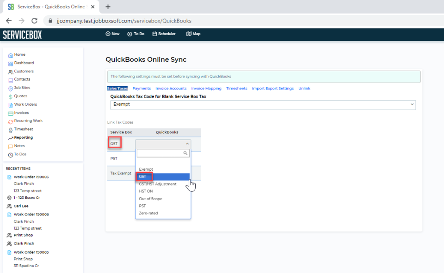Viewport: 444px width, 273px height.
Task: Click the browser address bar URL
Action: coord(124,21)
